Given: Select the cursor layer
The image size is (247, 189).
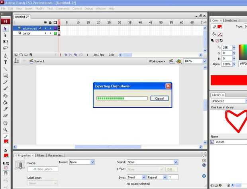Looking at the screenshot, I should click(26, 33).
